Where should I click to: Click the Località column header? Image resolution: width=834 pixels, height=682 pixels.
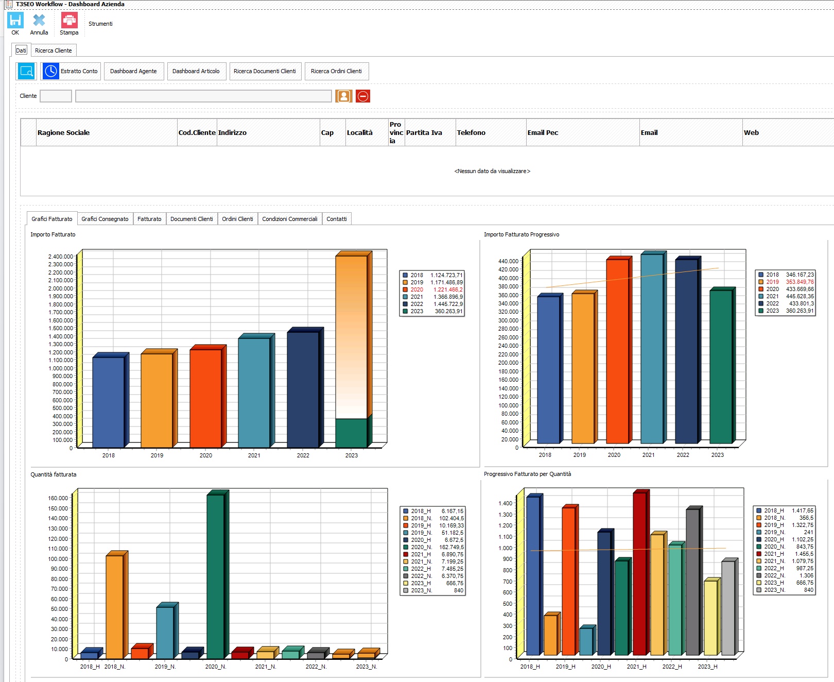tap(367, 132)
